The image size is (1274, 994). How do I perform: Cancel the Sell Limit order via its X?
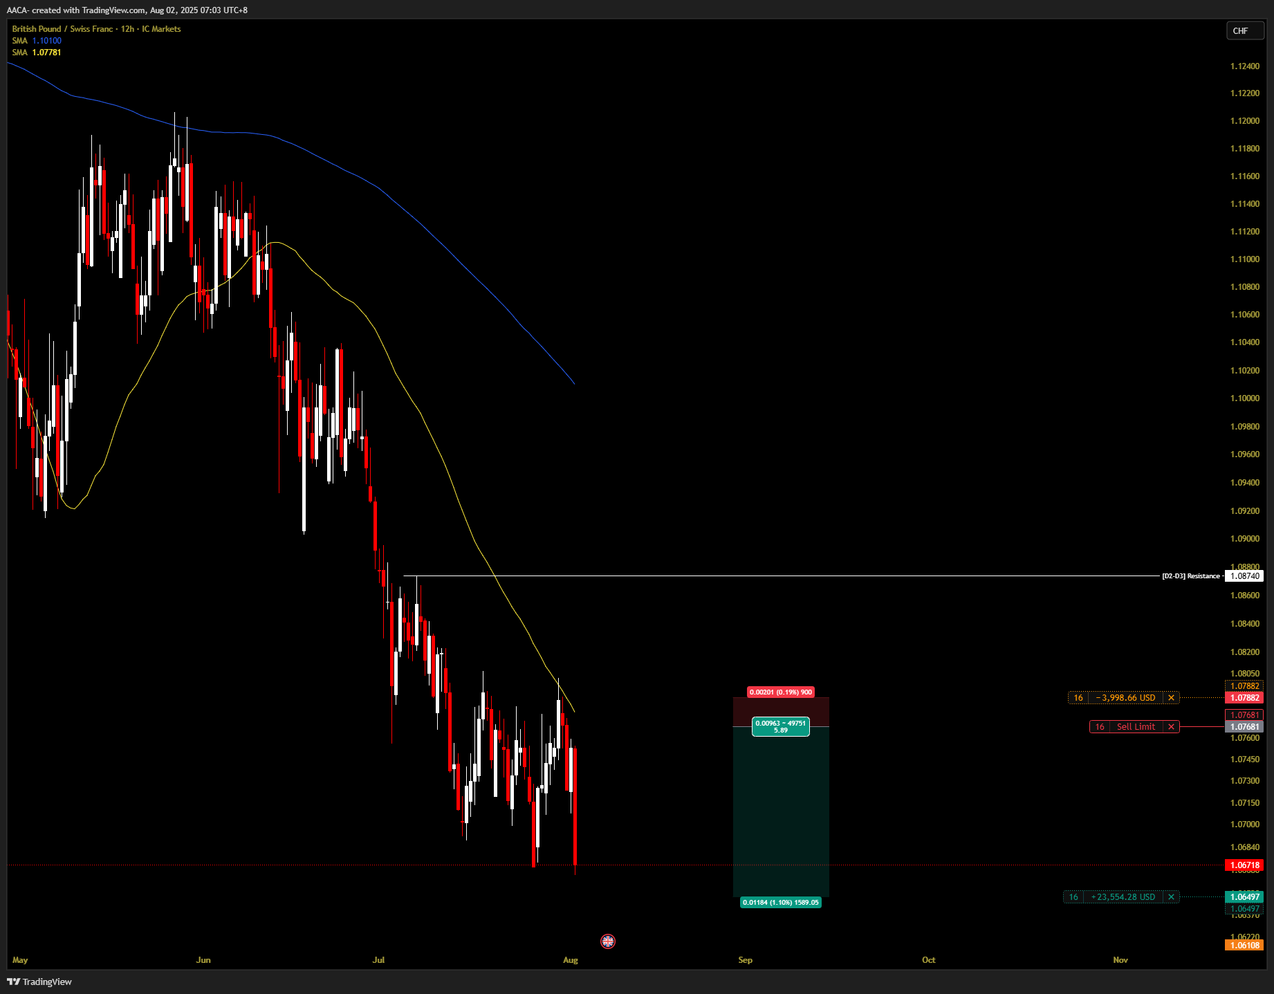point(1171,726)
